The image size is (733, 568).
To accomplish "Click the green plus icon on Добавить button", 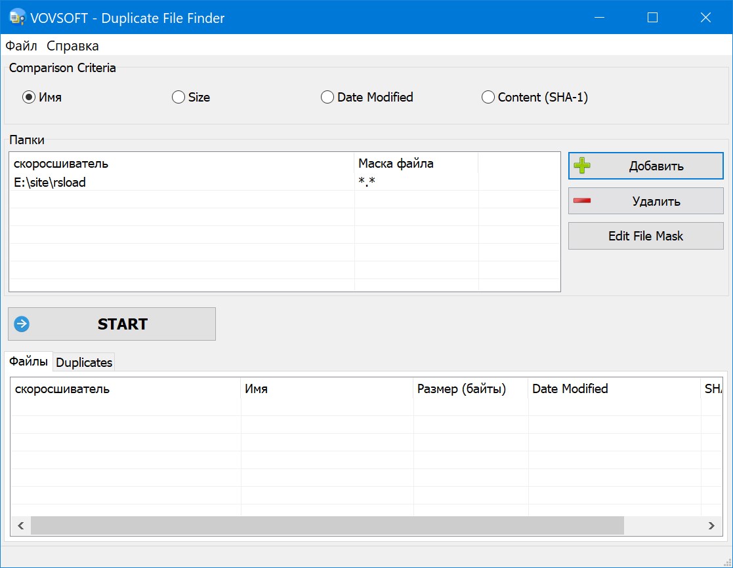I will tap(585, 165).
